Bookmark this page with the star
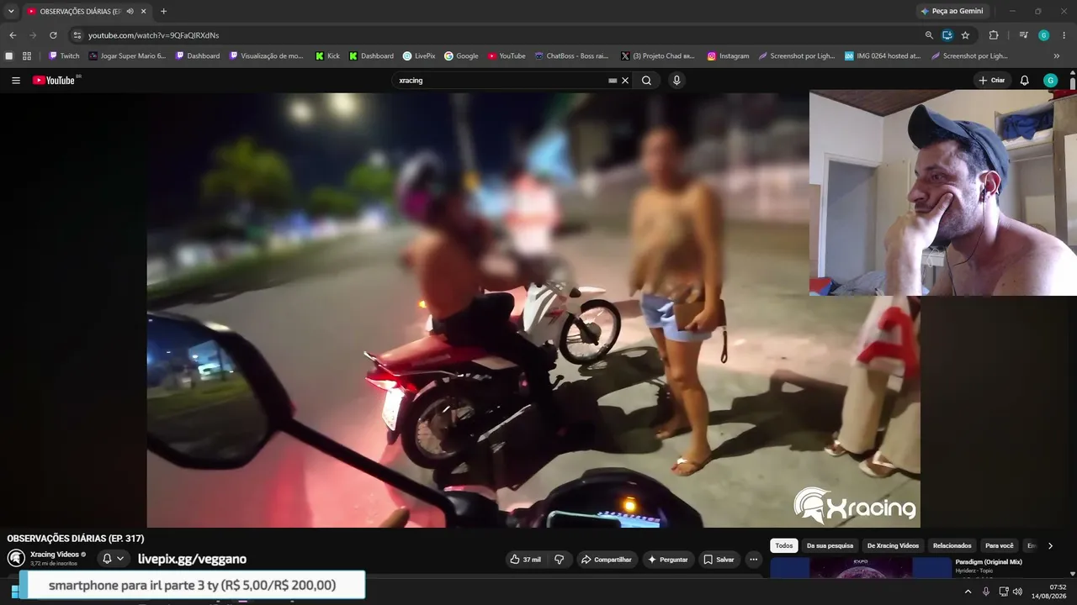The image size is (1077, 605). (965, 35)
